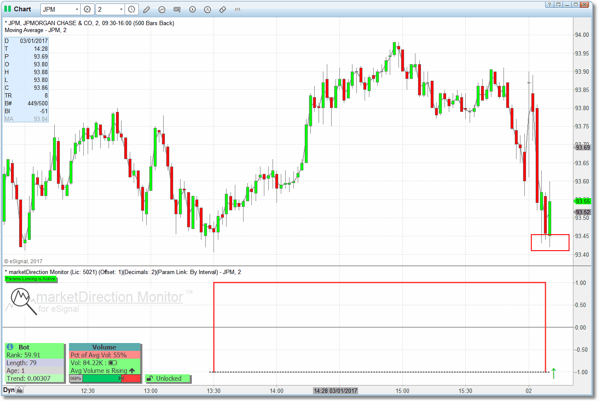This screenshot has width=599, height=402.
Task: Click the Volume panel header
Action: pyautogui.click(x=105, y=347)
